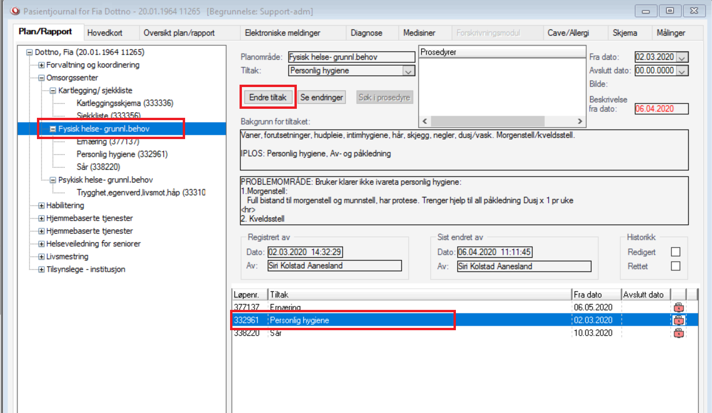Open the Tiltak dropdown
Image resolution: width=712 pixels, height=413 pixels.
[409, 71]
